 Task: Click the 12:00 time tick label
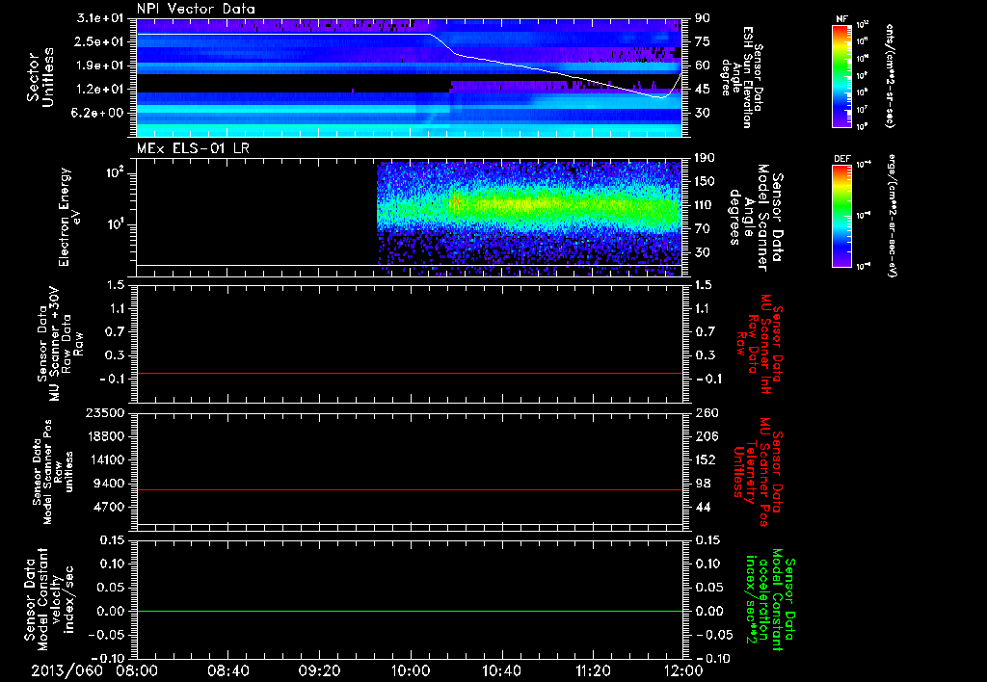point(683,670)
